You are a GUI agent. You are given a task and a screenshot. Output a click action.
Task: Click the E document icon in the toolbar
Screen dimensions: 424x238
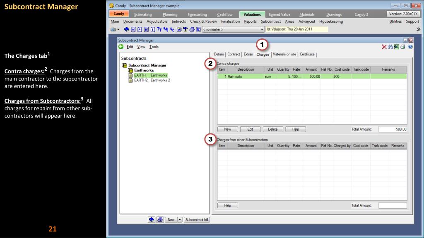click(198, 29)
